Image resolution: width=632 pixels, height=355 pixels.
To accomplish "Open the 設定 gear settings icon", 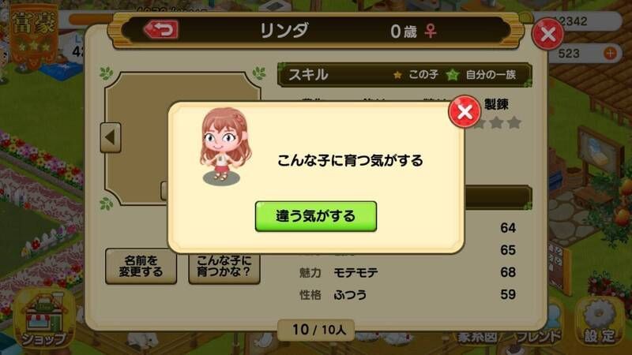I will [600, 322].
